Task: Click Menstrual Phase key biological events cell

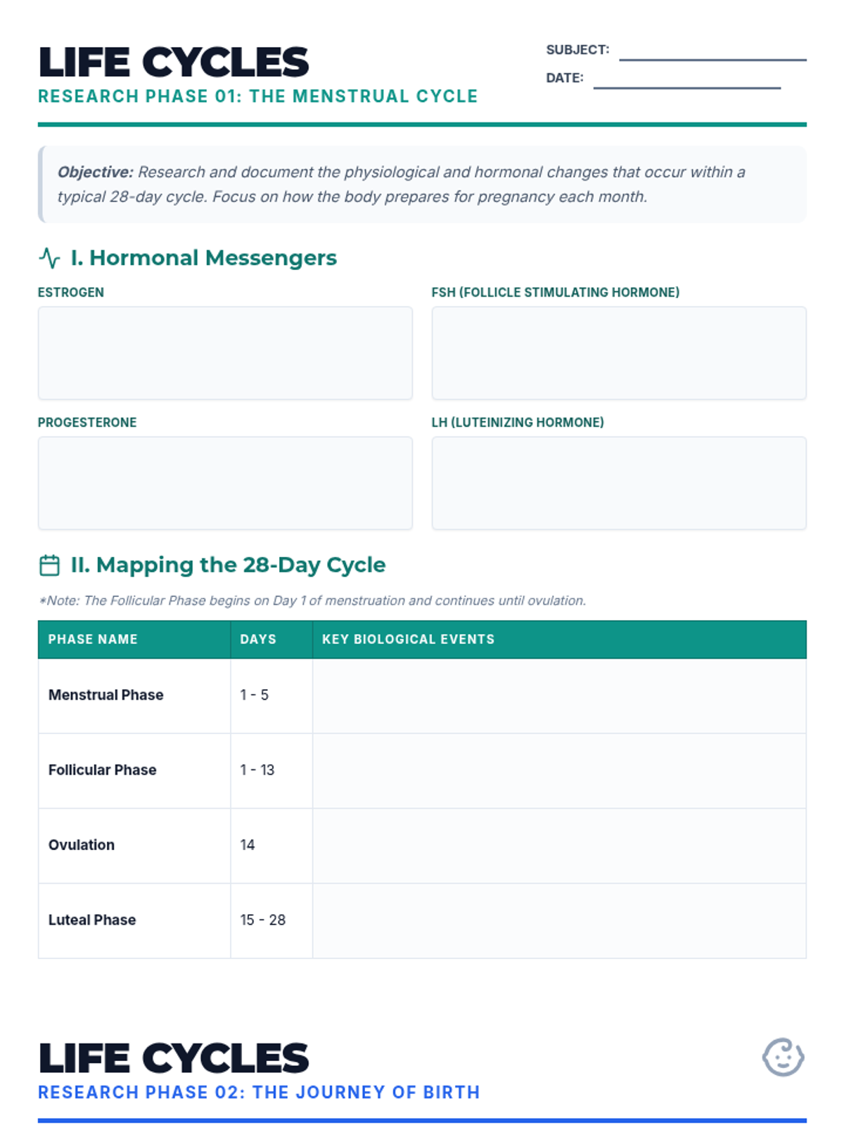Action: pos(559,695)
